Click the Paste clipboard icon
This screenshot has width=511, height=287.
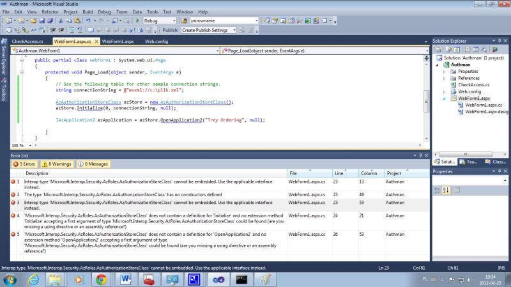tap(77, 20)
